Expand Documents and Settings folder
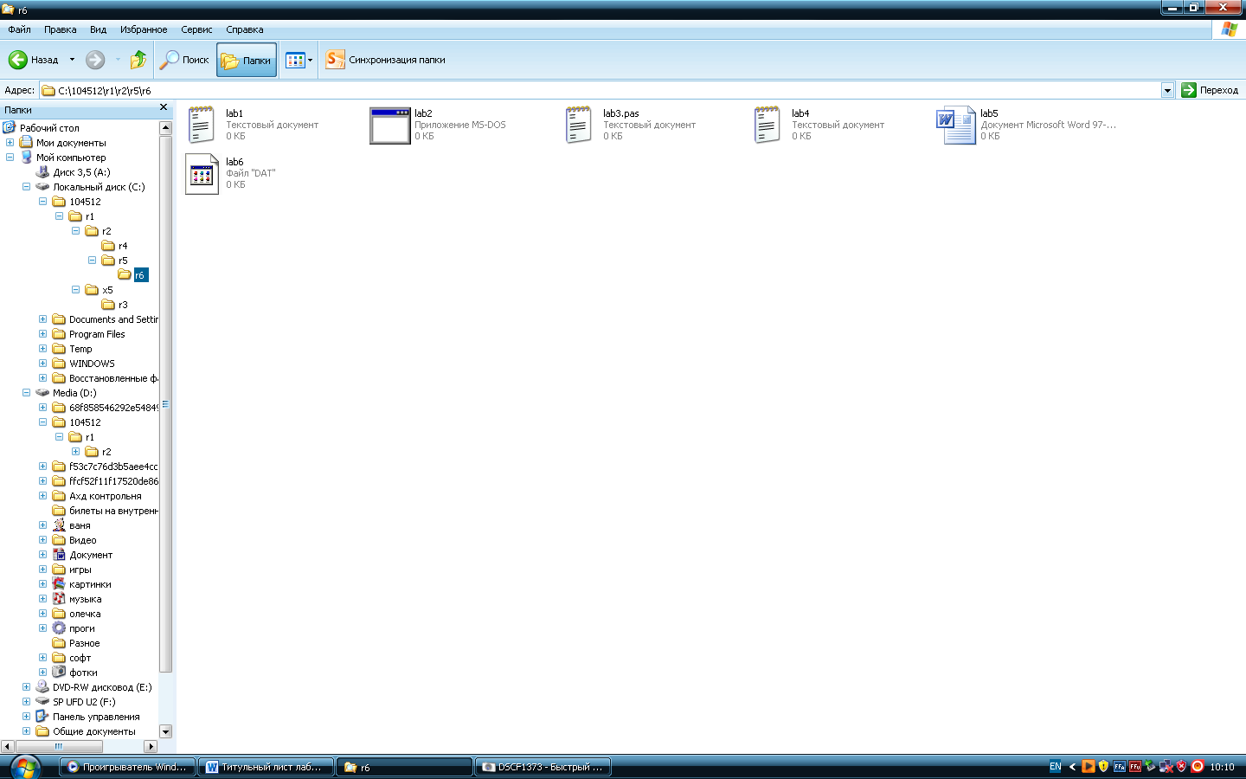 [42, 319]
